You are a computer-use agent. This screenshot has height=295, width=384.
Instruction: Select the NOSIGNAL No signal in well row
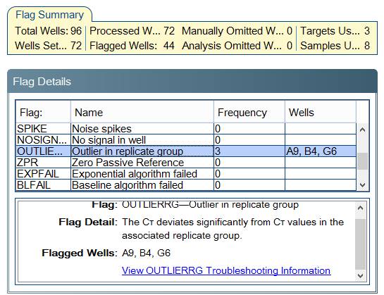point(186,140)
